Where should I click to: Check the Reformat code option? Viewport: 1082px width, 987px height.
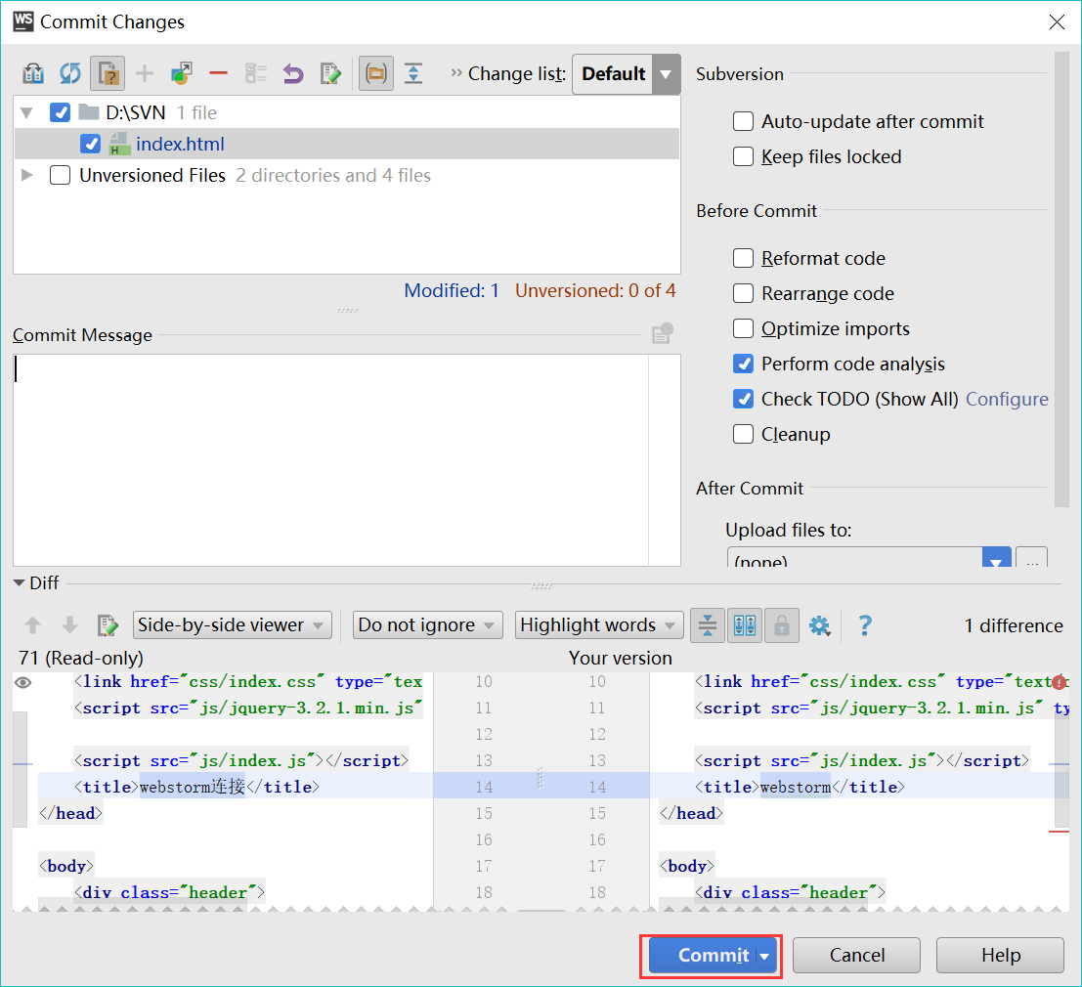[x=743, y=258]
